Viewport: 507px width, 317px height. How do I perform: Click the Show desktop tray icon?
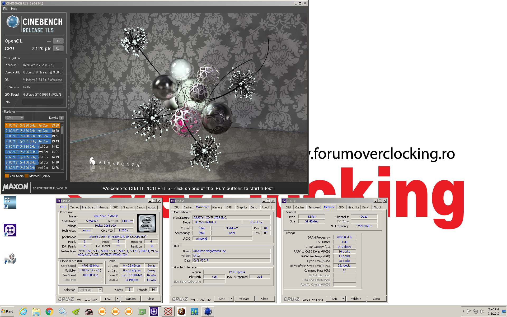(504, 311)
